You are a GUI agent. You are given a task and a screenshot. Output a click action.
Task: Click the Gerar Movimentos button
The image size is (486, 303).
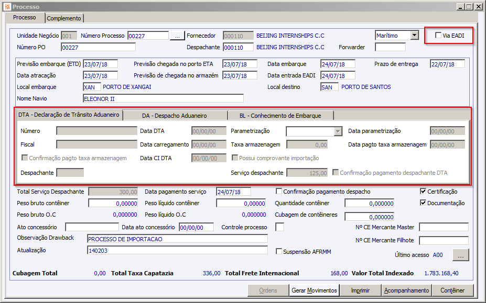314,290
